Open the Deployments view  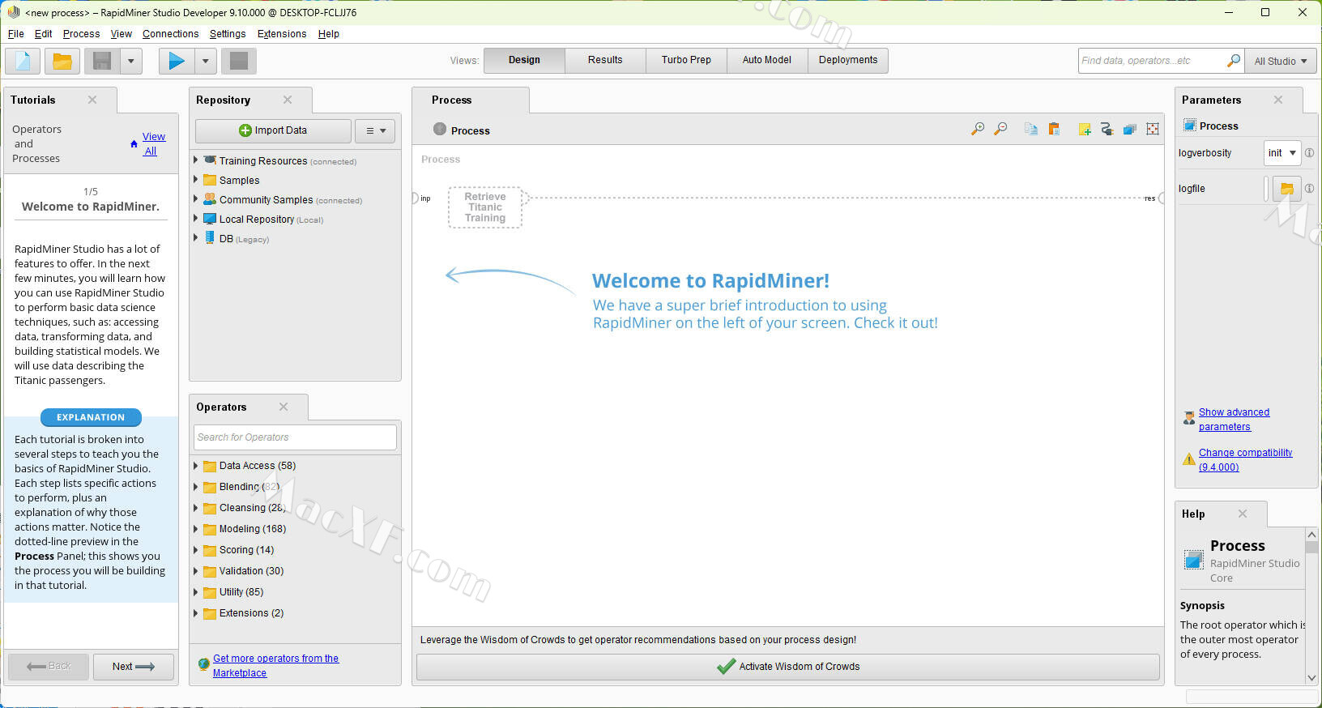tap(848, 60)
